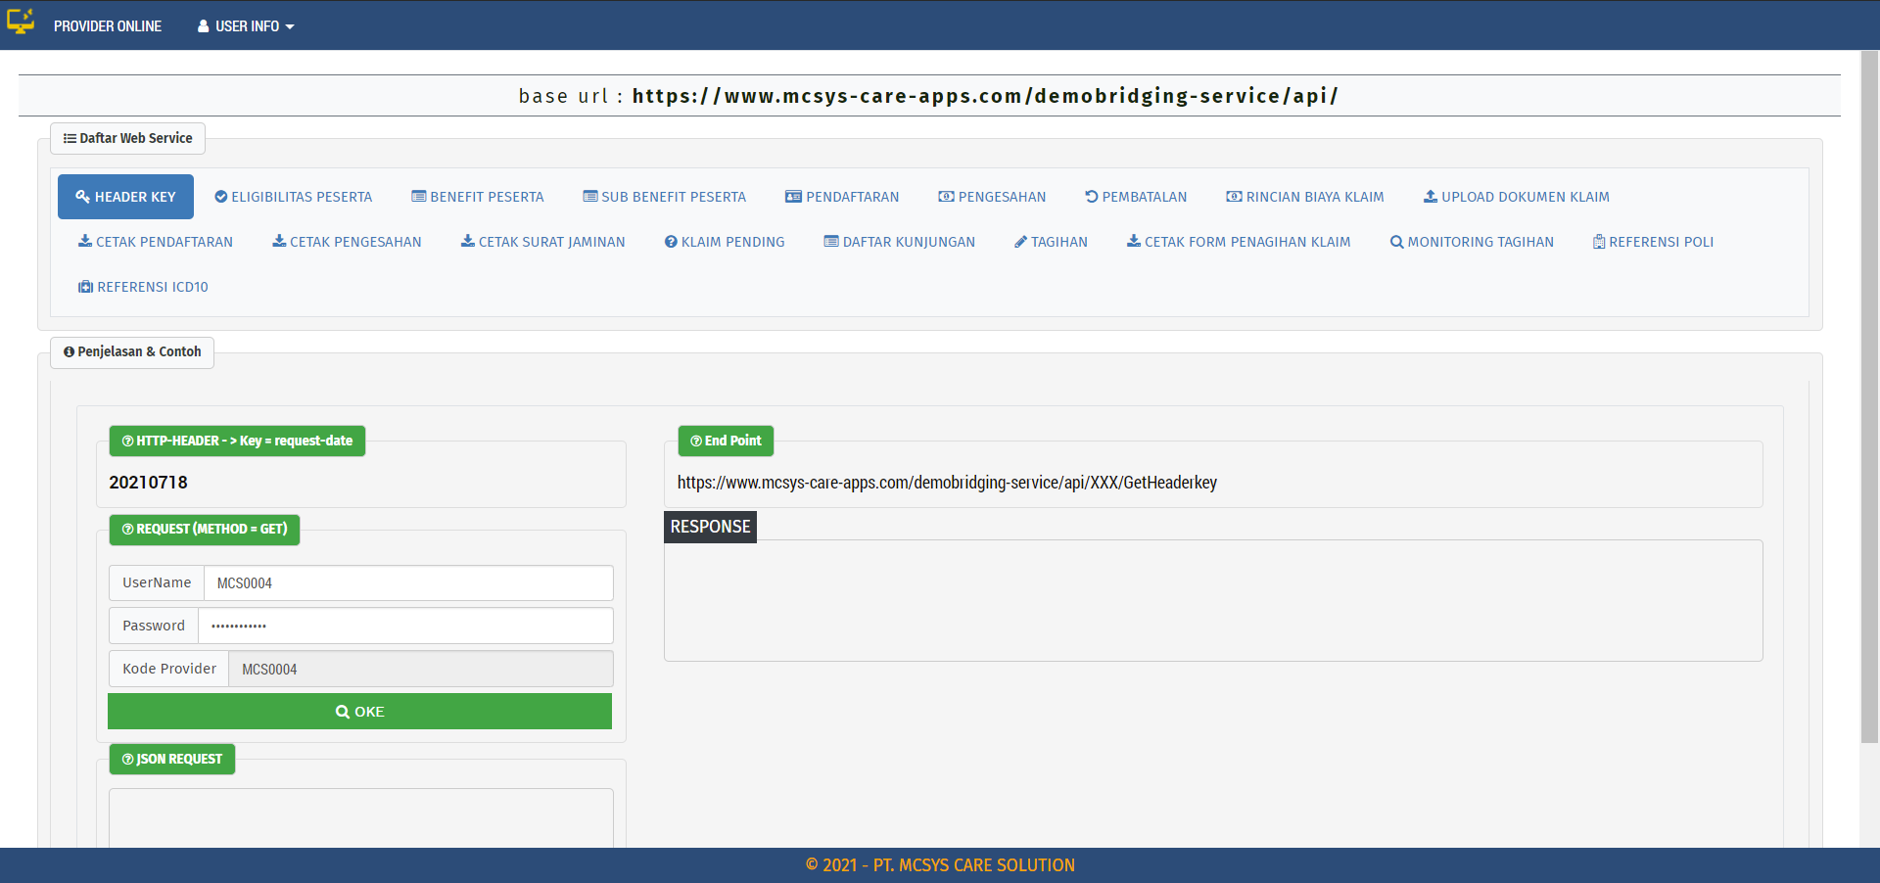Click the JSON REQUEST text area

(360, 817)
